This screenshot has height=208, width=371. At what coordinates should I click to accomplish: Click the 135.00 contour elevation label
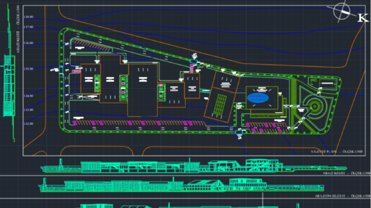(29, 69)
